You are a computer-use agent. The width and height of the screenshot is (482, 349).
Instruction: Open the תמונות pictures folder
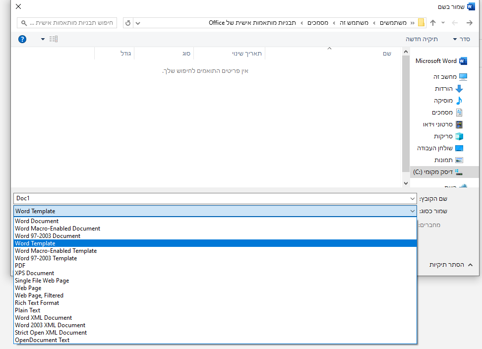[x=448, y=160]
